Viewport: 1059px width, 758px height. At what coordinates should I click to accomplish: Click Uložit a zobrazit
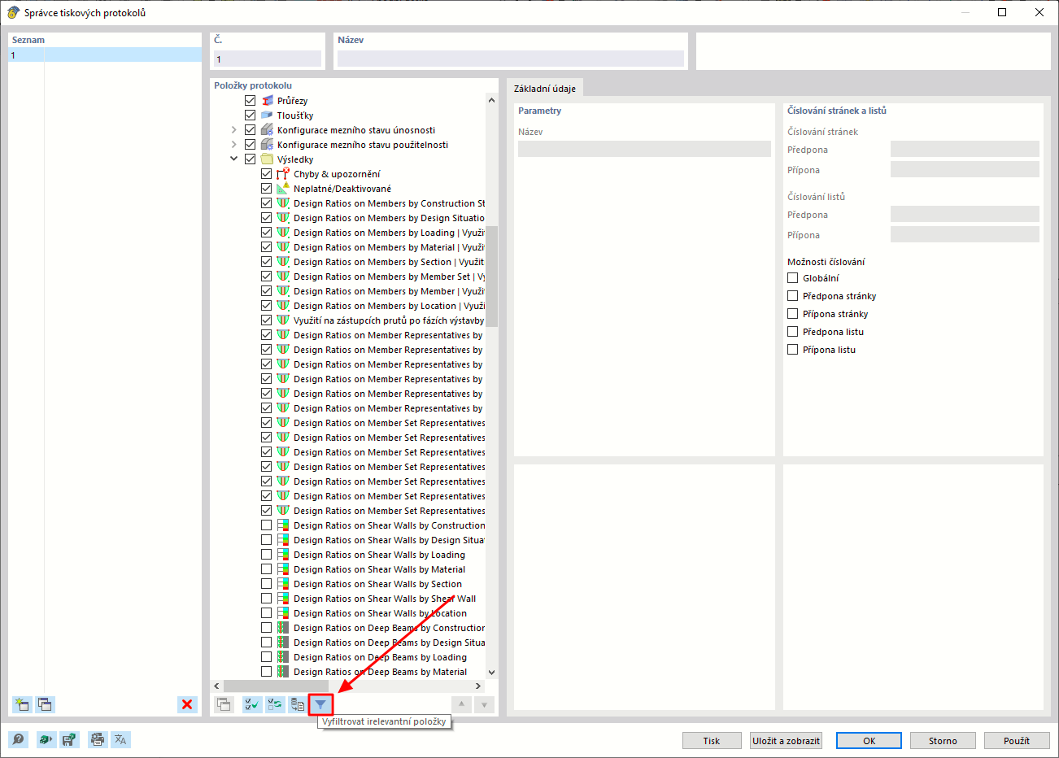pyautogui.click(x=785, y=740)
